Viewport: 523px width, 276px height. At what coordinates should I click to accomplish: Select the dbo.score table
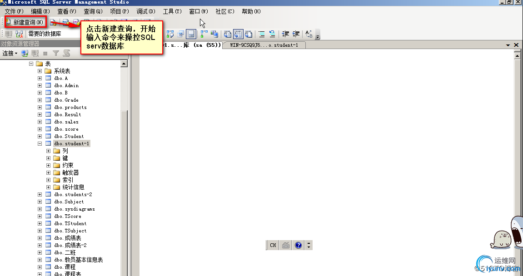66,129
